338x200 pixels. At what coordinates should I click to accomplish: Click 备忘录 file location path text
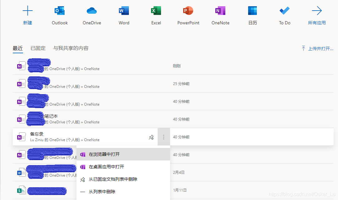tap(65, 140)
